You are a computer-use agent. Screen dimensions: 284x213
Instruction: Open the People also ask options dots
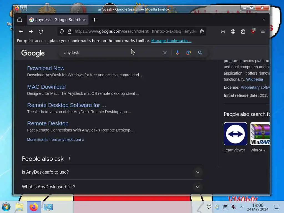point(69,159)
